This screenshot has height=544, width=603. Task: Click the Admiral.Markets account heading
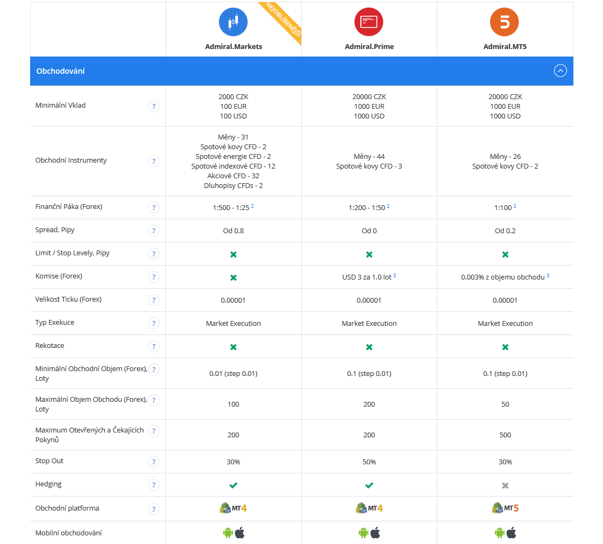click(233, 46)
